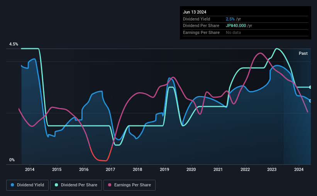Click the 2014 x-axis label
This screenshot has width=317, height=196.
pyautogui.click(x=30, y=169)
